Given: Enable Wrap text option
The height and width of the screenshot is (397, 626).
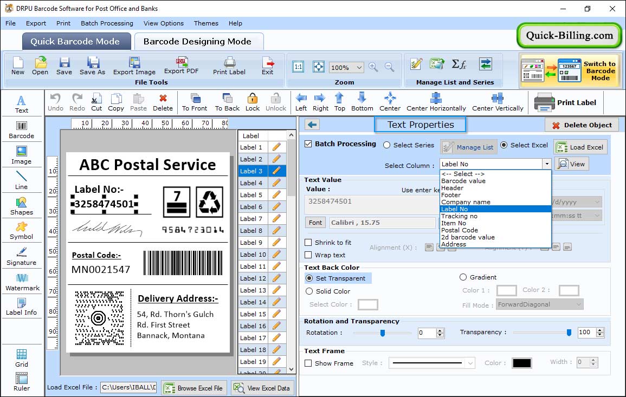Looking at the screenshot, I should (308, 255).
